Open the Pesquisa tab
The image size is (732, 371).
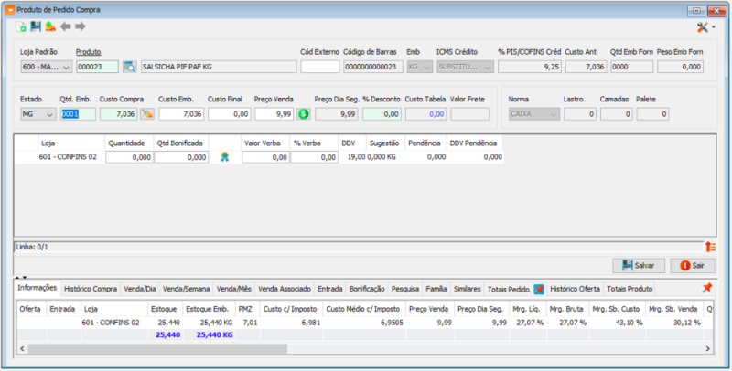405,289
